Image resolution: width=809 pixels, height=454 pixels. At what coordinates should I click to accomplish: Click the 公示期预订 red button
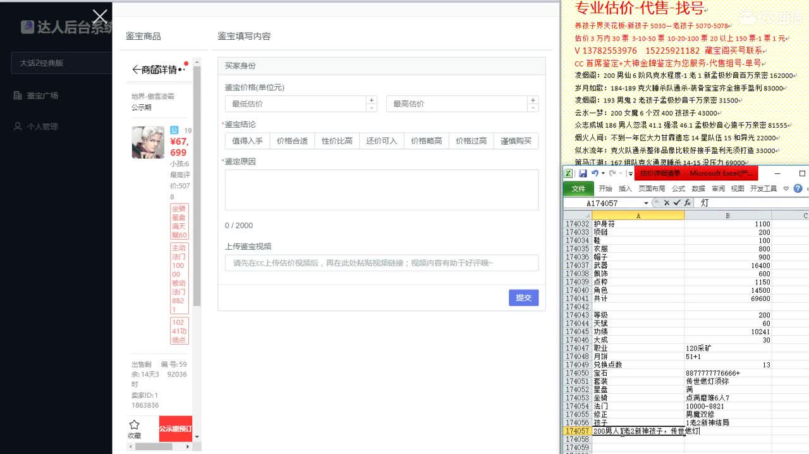[175, 429]
